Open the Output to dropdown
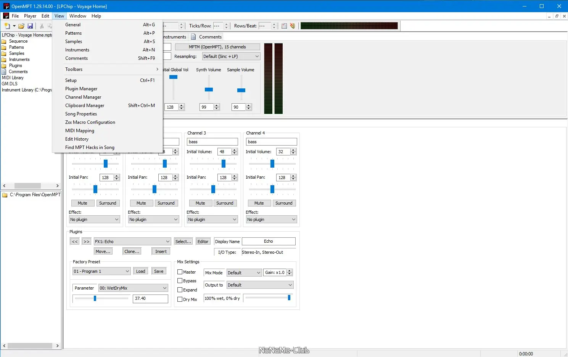This screenshot has height=357, width=568. (x=260, y=285)
